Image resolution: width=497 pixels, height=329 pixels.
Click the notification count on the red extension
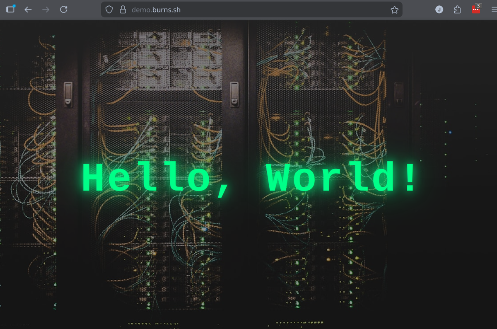click(478, 5)
